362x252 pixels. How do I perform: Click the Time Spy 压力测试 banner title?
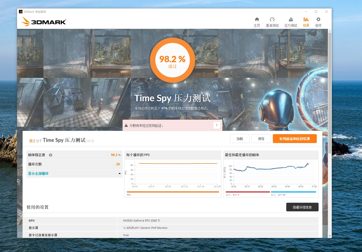(x=172, y=98)
